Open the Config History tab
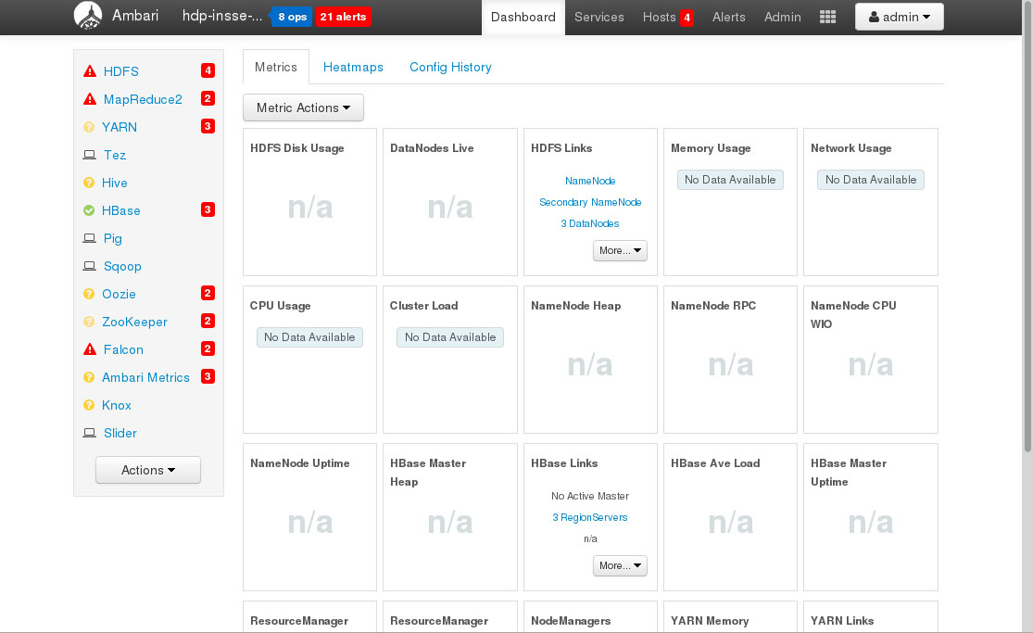The height and width of the screenshot is (633, 1033). click(x=450, y=67)
